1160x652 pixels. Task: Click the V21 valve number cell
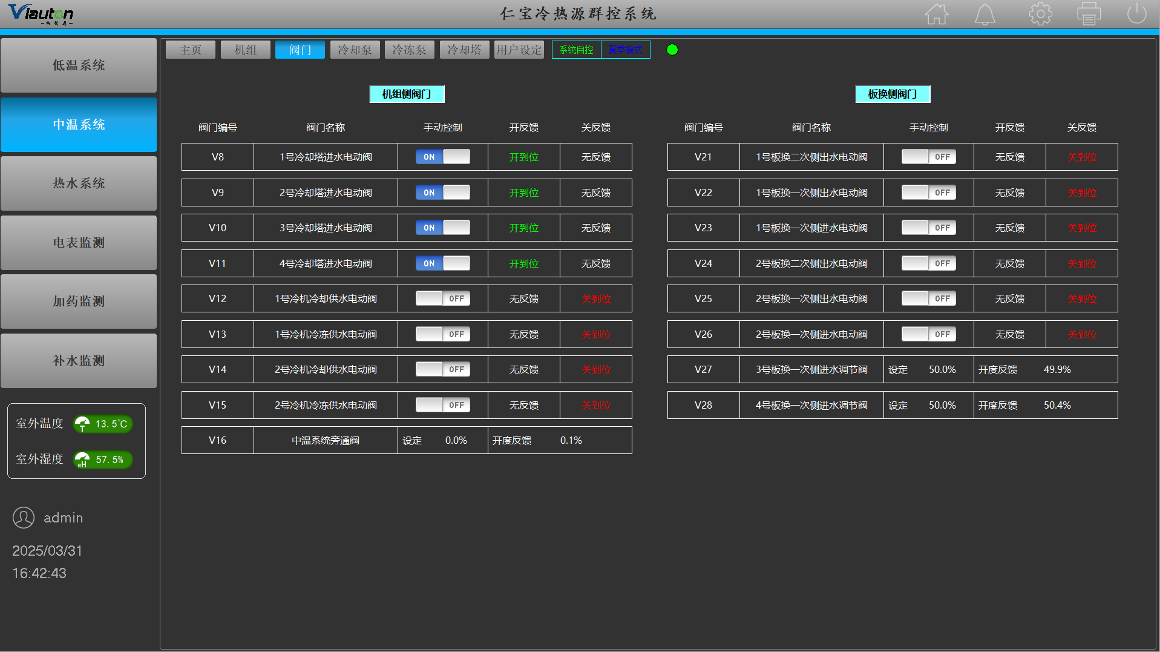pyautogui.click(x=704, y=157)
